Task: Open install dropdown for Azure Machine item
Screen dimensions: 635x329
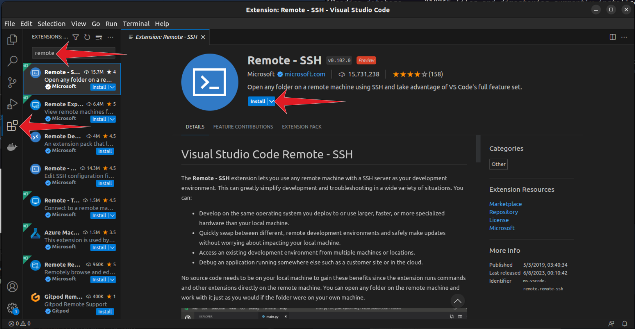Action: tap(112, 247)
